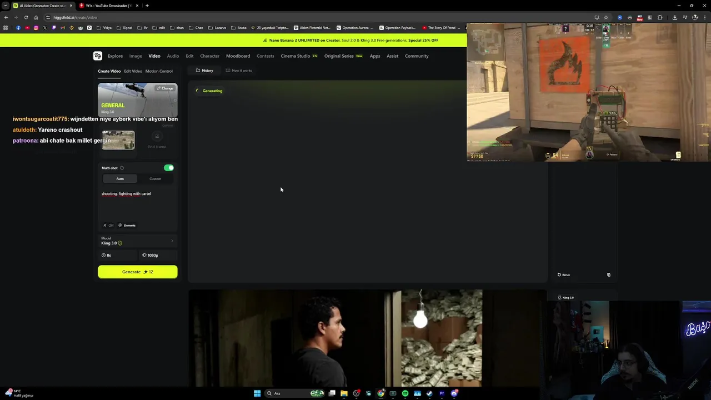Open the History tab
Screen dimensions: 711x400
pyautogui.click(x=204, y=71)
